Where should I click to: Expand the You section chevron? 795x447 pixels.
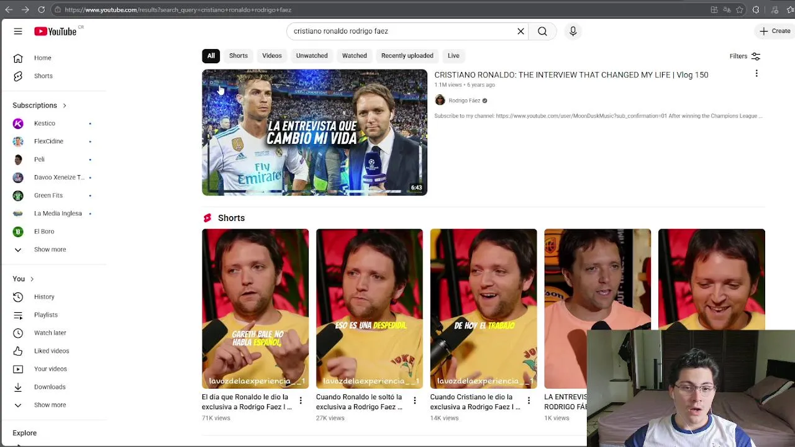point(32,279)
